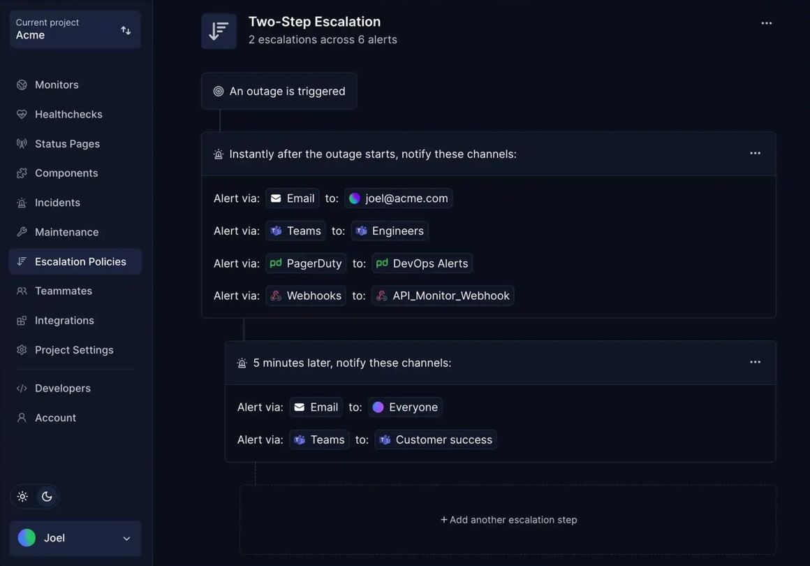810x566 pixels.
Task: Click the Incidents siren icon in sidebar
Action: (x=22, y=203)
